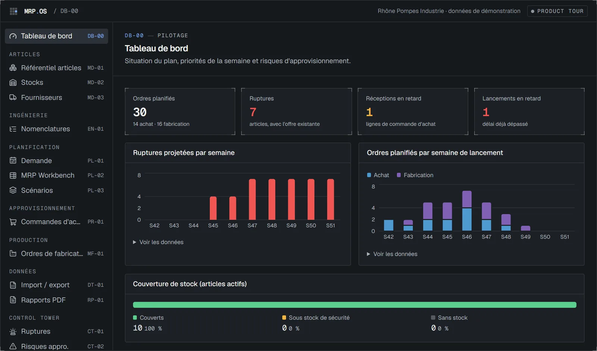Click the Nomenclatures list-tree icon

[x=13, y=129]
